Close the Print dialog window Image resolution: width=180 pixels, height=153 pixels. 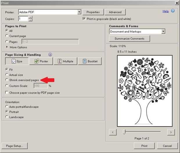coord(177,3)
